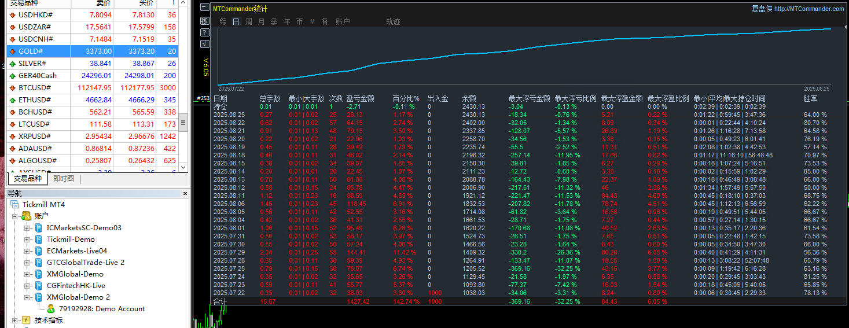
Task: Expand the ECMarkets-Live04 tree node
Action: point(27,251)
